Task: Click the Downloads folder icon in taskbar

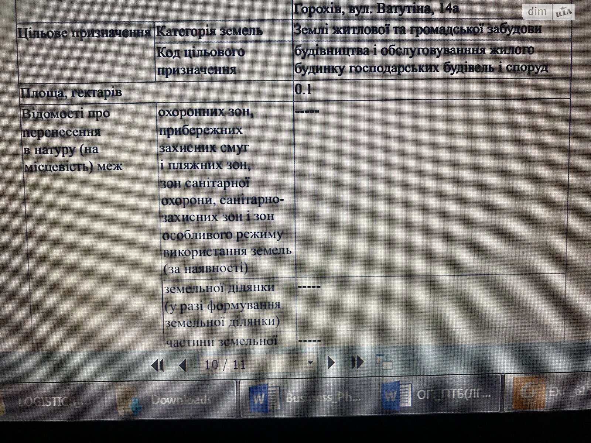Action: (x=129, y=400)
